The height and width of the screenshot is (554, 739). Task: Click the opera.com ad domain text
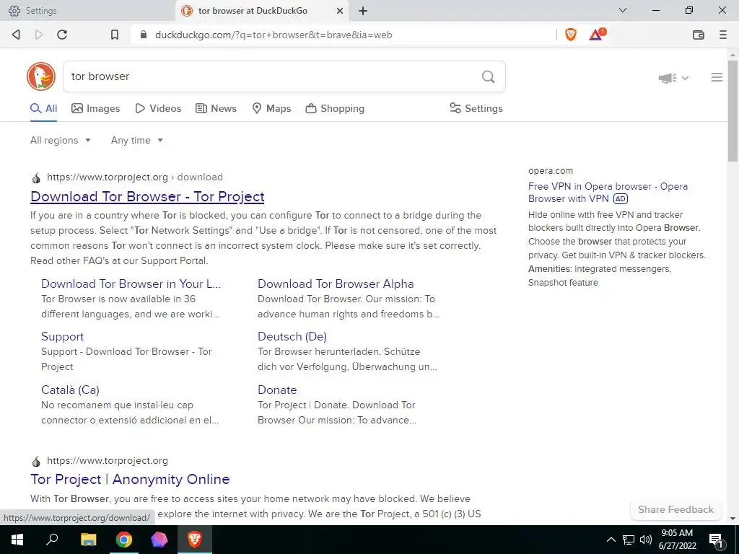551,170
